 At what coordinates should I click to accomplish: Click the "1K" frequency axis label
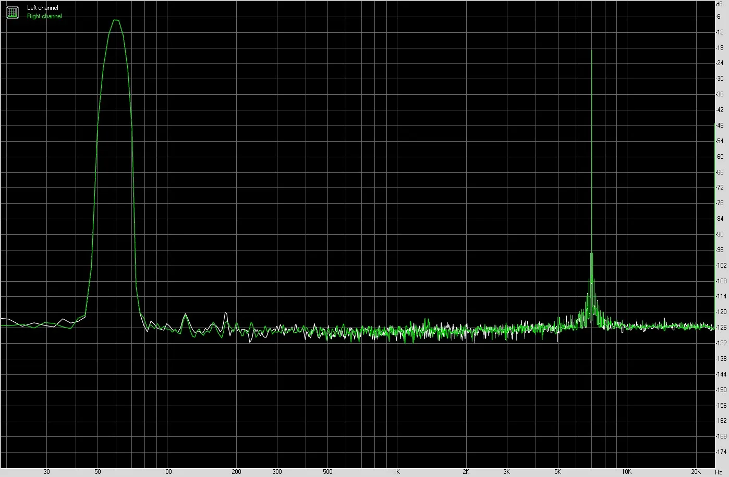pos(396,472)
